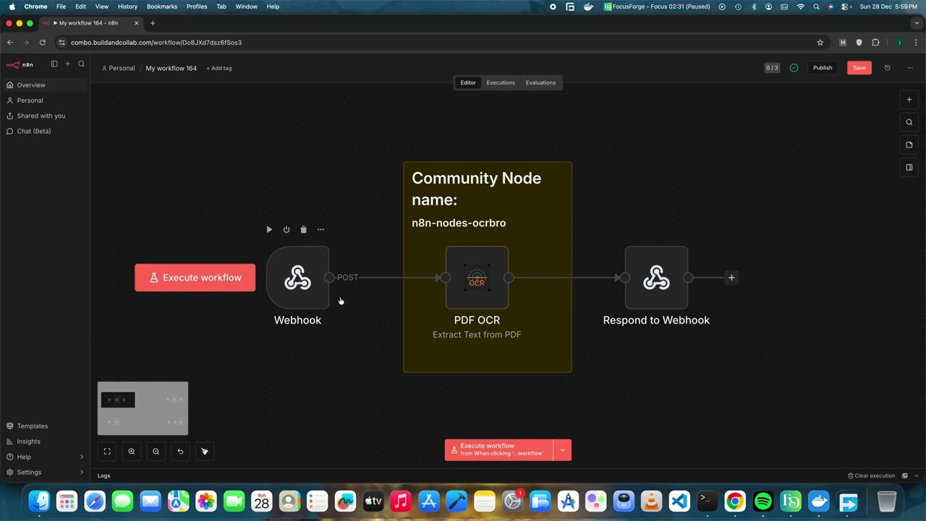Select the PDF OCR node
926x521 pixels.
(x=477, y=278)
